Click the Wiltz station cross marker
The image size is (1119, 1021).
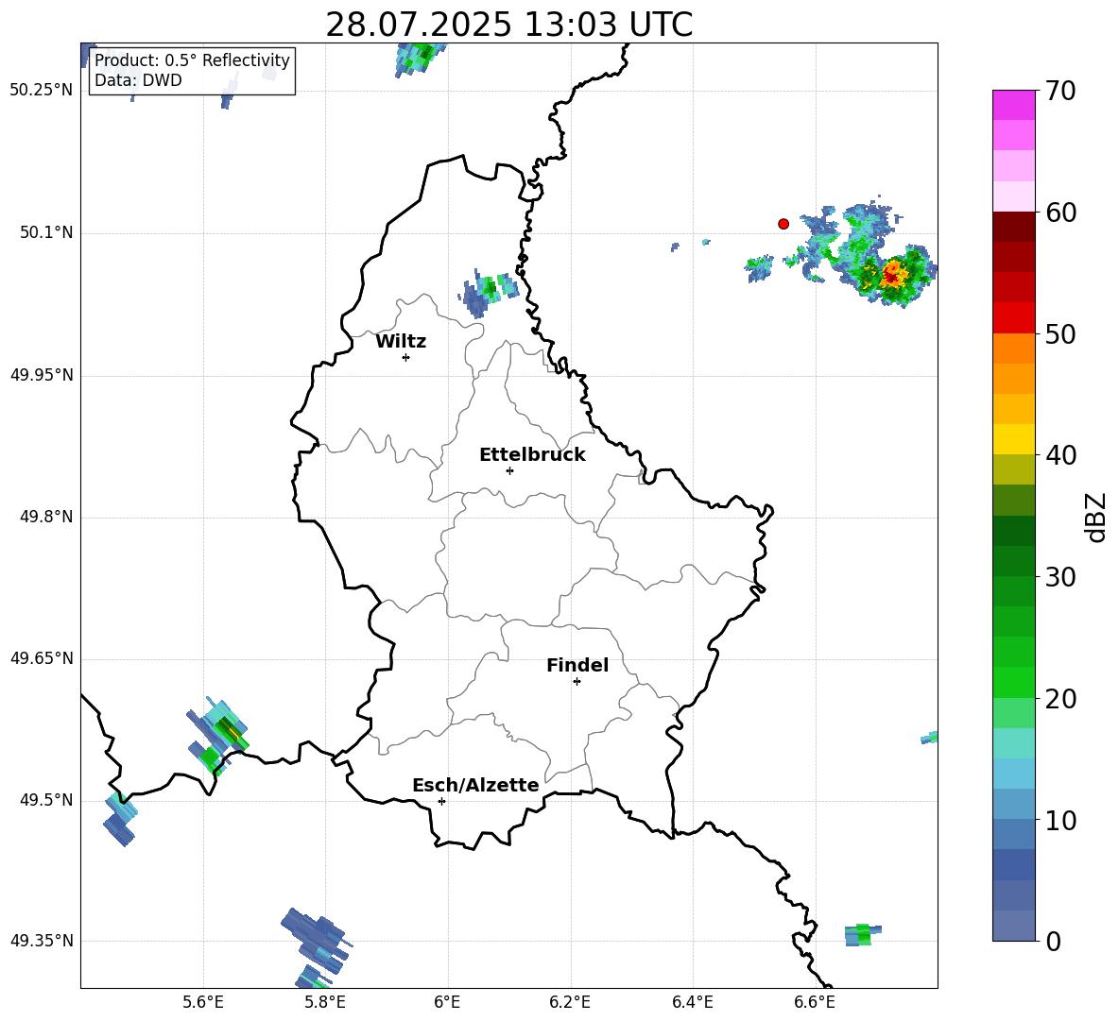coord(406,357)
